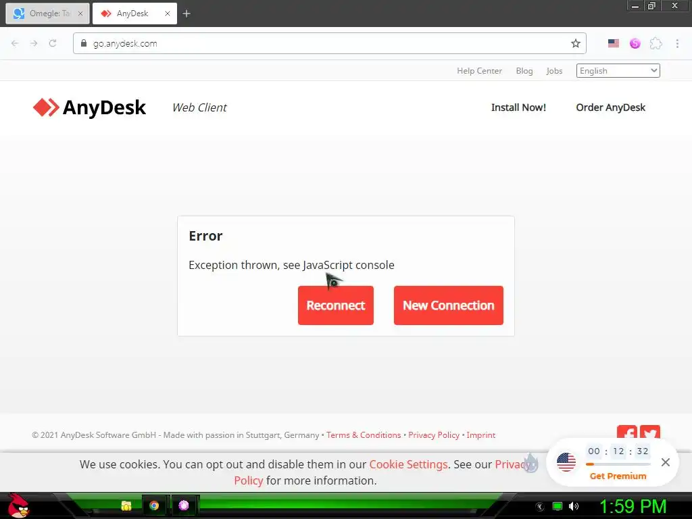Click Get Premium in VPN widget

[618, 476]
